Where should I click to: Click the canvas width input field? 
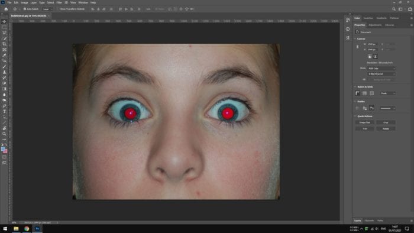coord(372,44)
